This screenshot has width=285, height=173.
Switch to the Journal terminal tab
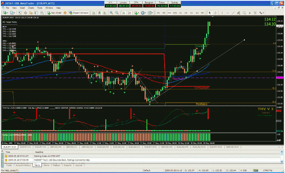(78, 165)
